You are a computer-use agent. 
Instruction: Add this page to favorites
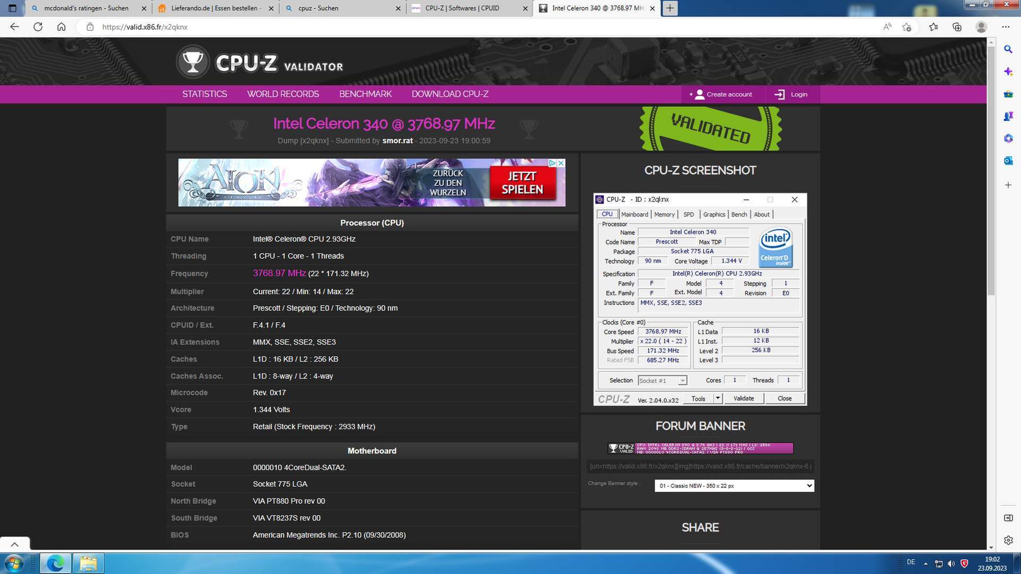[907, 27]
